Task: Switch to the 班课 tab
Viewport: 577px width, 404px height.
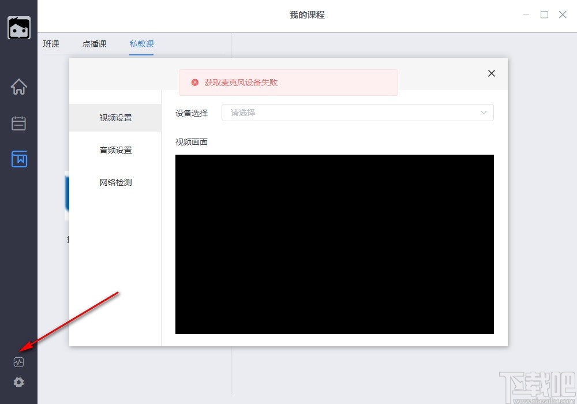Action: pos(51,43)
